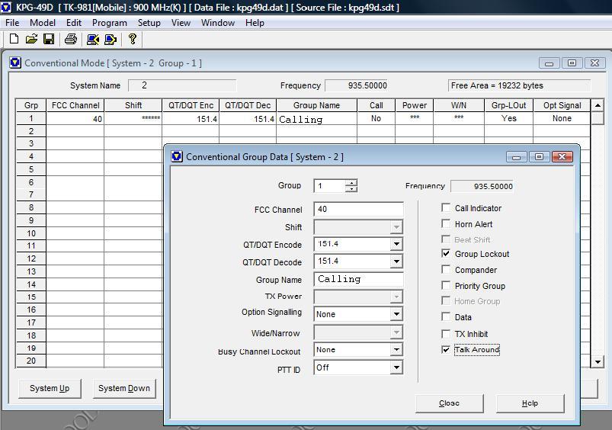Enable the Data checkbox
The width and height of the screenshot is (612, 430).
click(x=446, y=316)
